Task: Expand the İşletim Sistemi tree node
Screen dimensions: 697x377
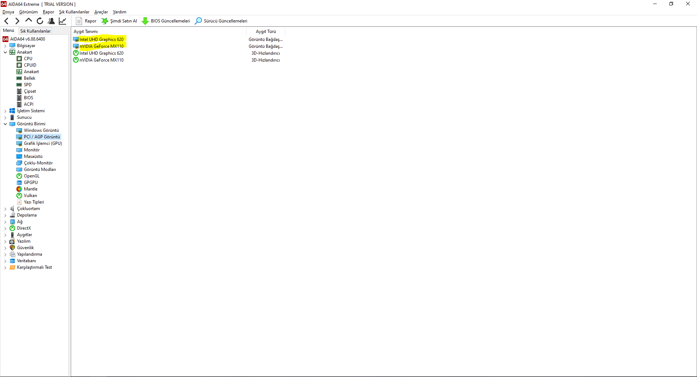Action: click(x=5, y=111)
